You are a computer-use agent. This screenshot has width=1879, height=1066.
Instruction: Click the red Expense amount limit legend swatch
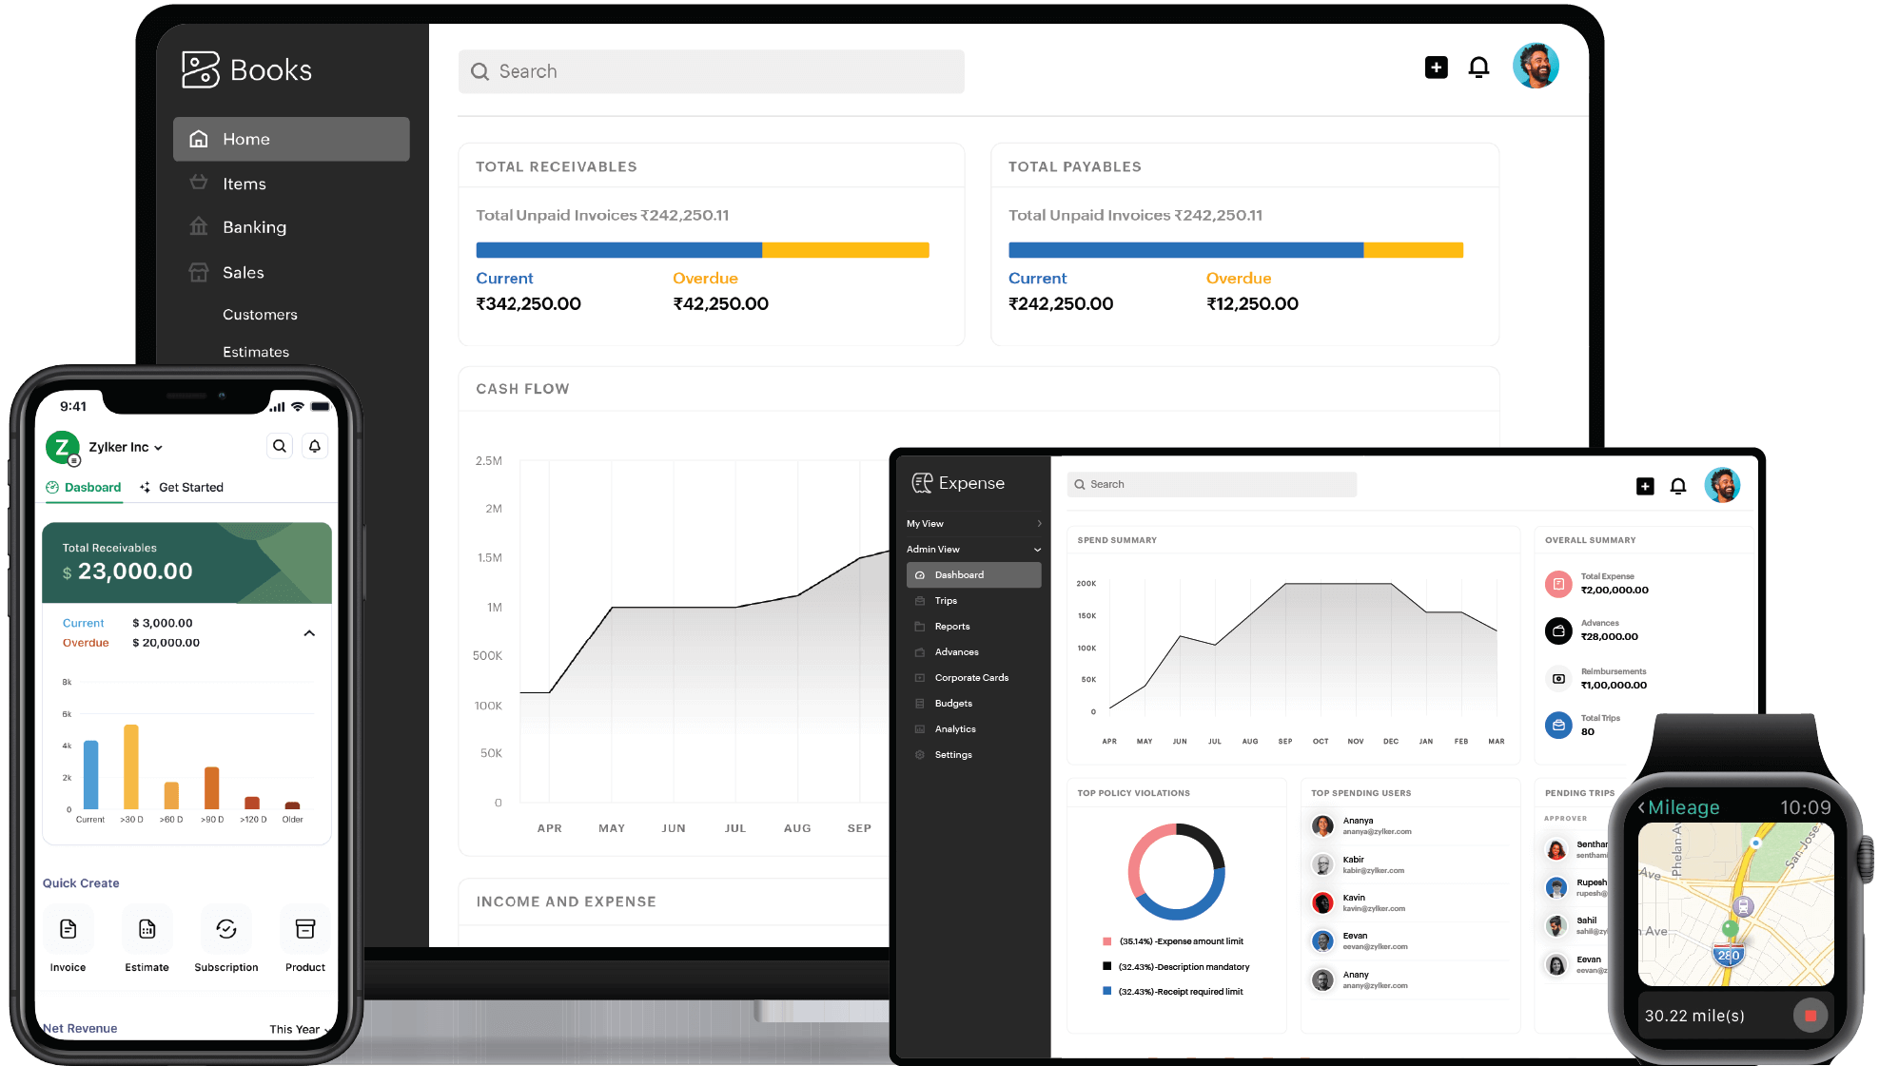[1106, 940]
